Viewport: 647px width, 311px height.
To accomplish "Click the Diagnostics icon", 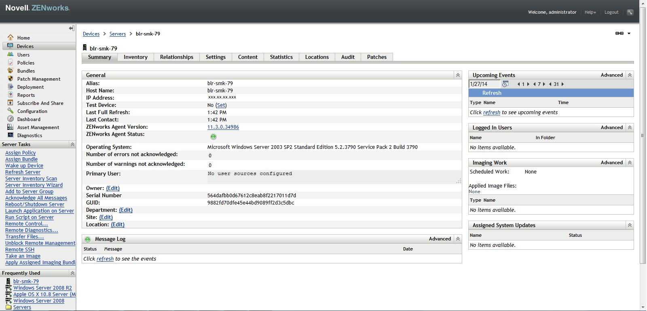I will click(x=11, y=135).
